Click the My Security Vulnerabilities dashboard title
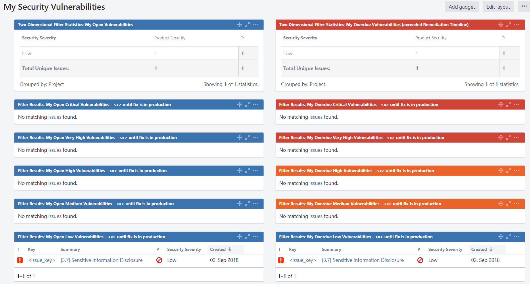Viewport: 530px width, 284px height. coord(54,7)
